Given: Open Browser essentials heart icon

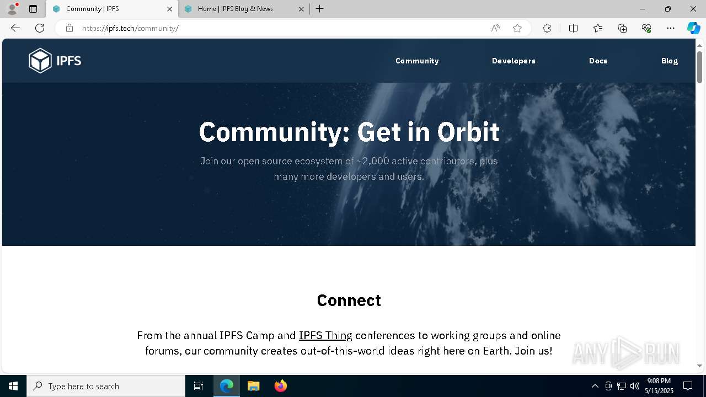Looking at the screenshot, I should click(x=646, y=28).
